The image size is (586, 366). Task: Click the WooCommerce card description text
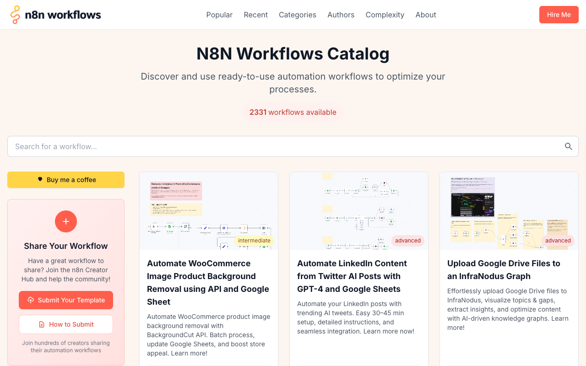[x=209, y=335]
